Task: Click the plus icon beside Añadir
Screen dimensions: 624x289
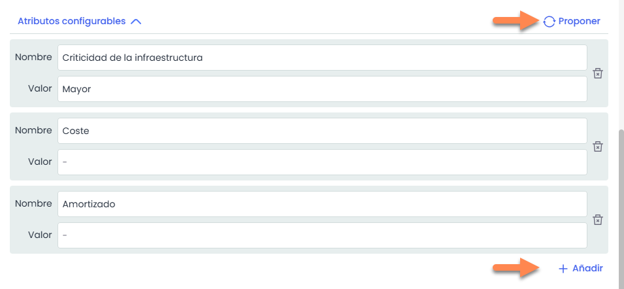Action: click(x=563, y=268)
